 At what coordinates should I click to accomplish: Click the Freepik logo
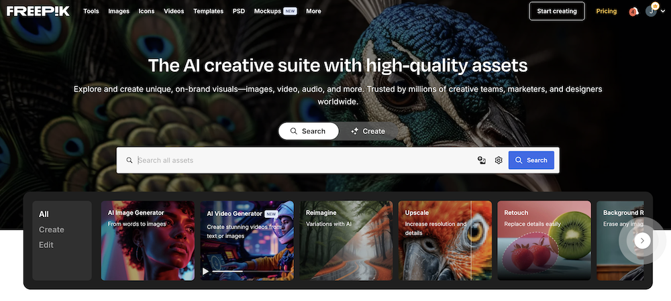38,11
